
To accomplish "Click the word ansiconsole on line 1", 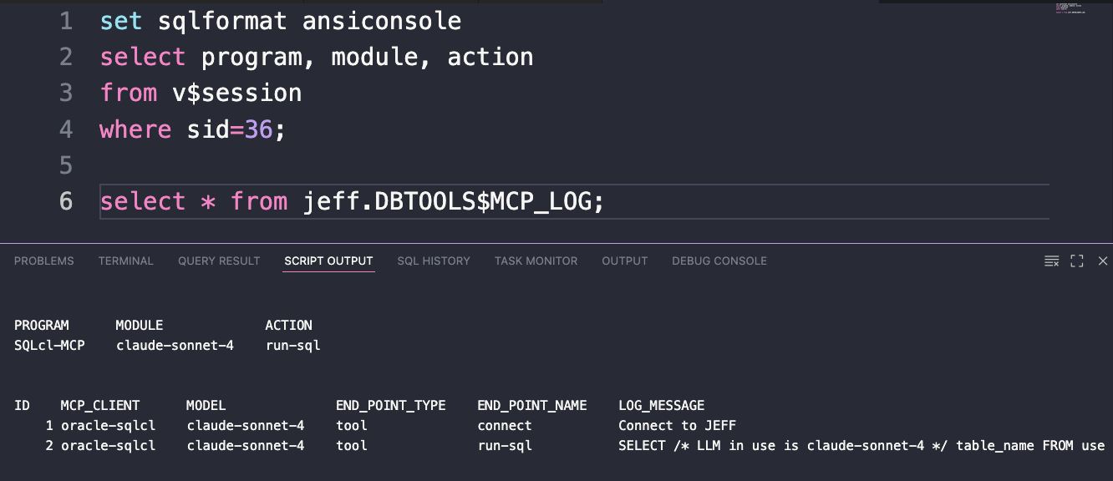I will click(x=382, y=20).
